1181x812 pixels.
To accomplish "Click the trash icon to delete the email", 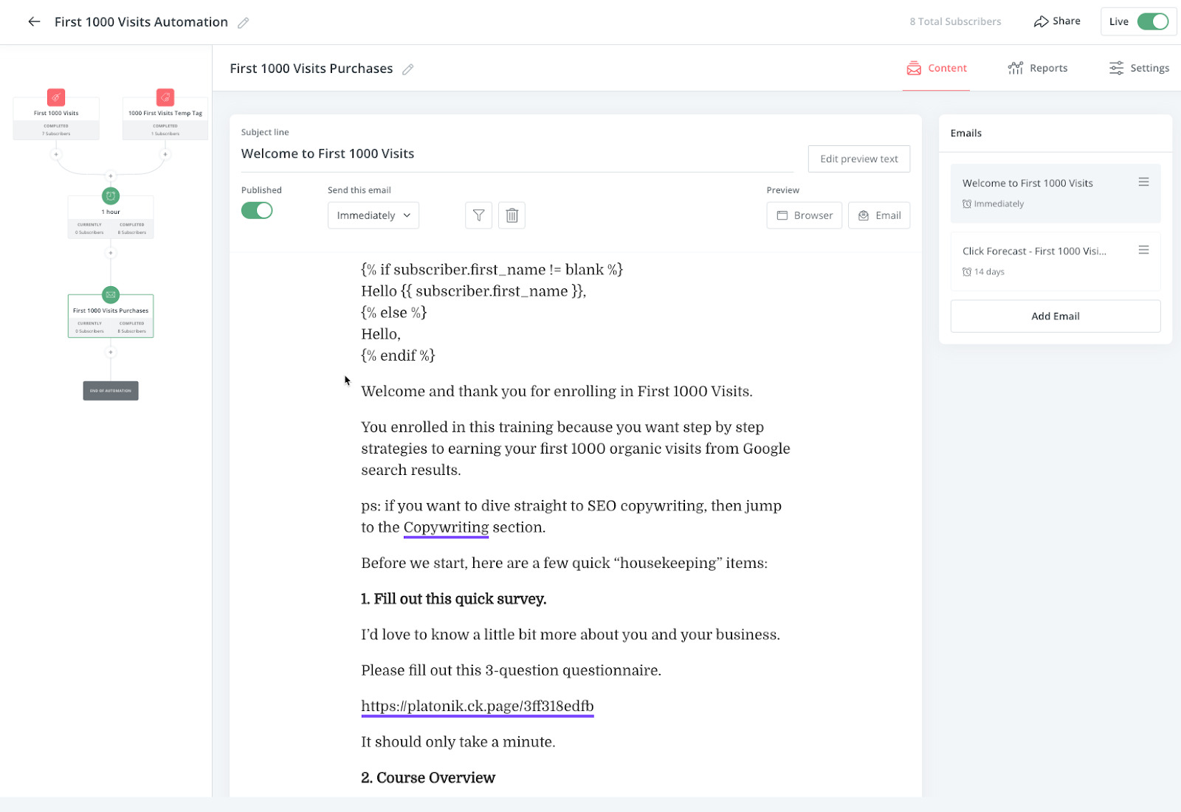I will click(512, 215).
